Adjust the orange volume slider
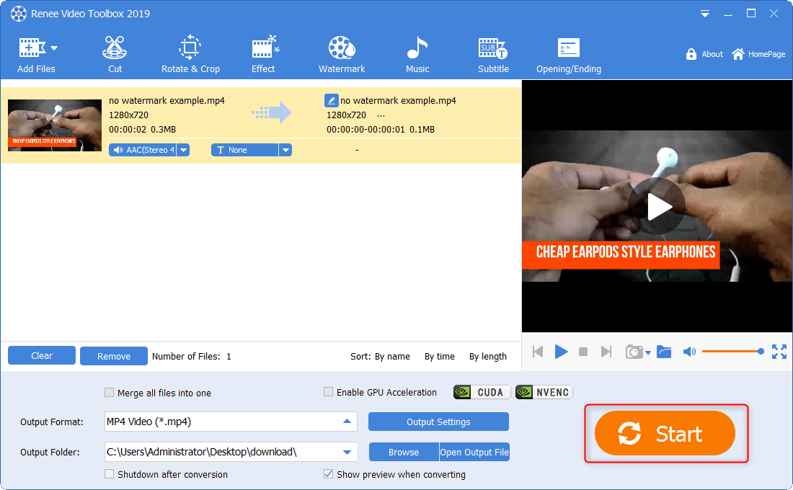 [x=731, y=352]
